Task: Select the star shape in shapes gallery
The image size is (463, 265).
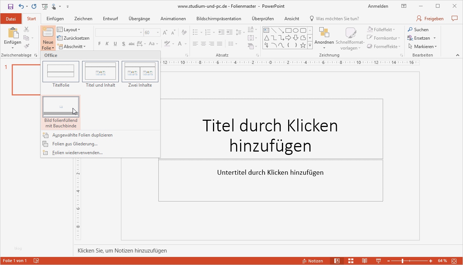Action: pyautogui.click(x=303, y=46)
